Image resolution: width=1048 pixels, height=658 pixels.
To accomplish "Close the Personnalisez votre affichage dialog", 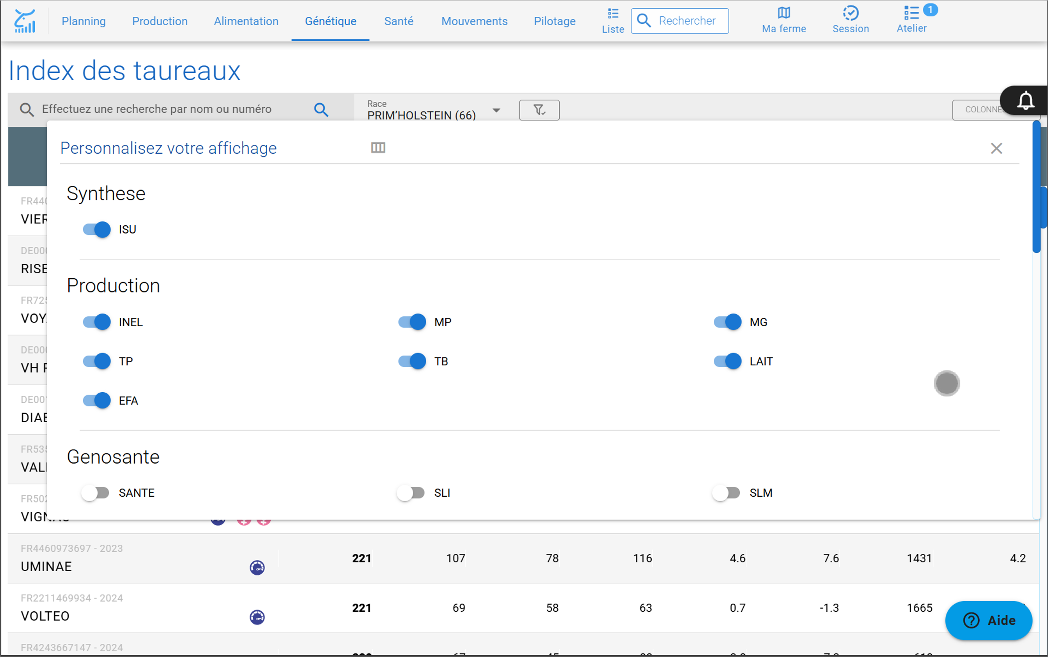I will coord(996,149).
